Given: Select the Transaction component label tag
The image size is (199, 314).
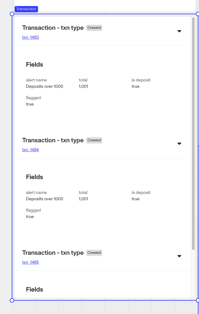Looking at the screenshot, I should pyautogui.click(x=26, y=9).
